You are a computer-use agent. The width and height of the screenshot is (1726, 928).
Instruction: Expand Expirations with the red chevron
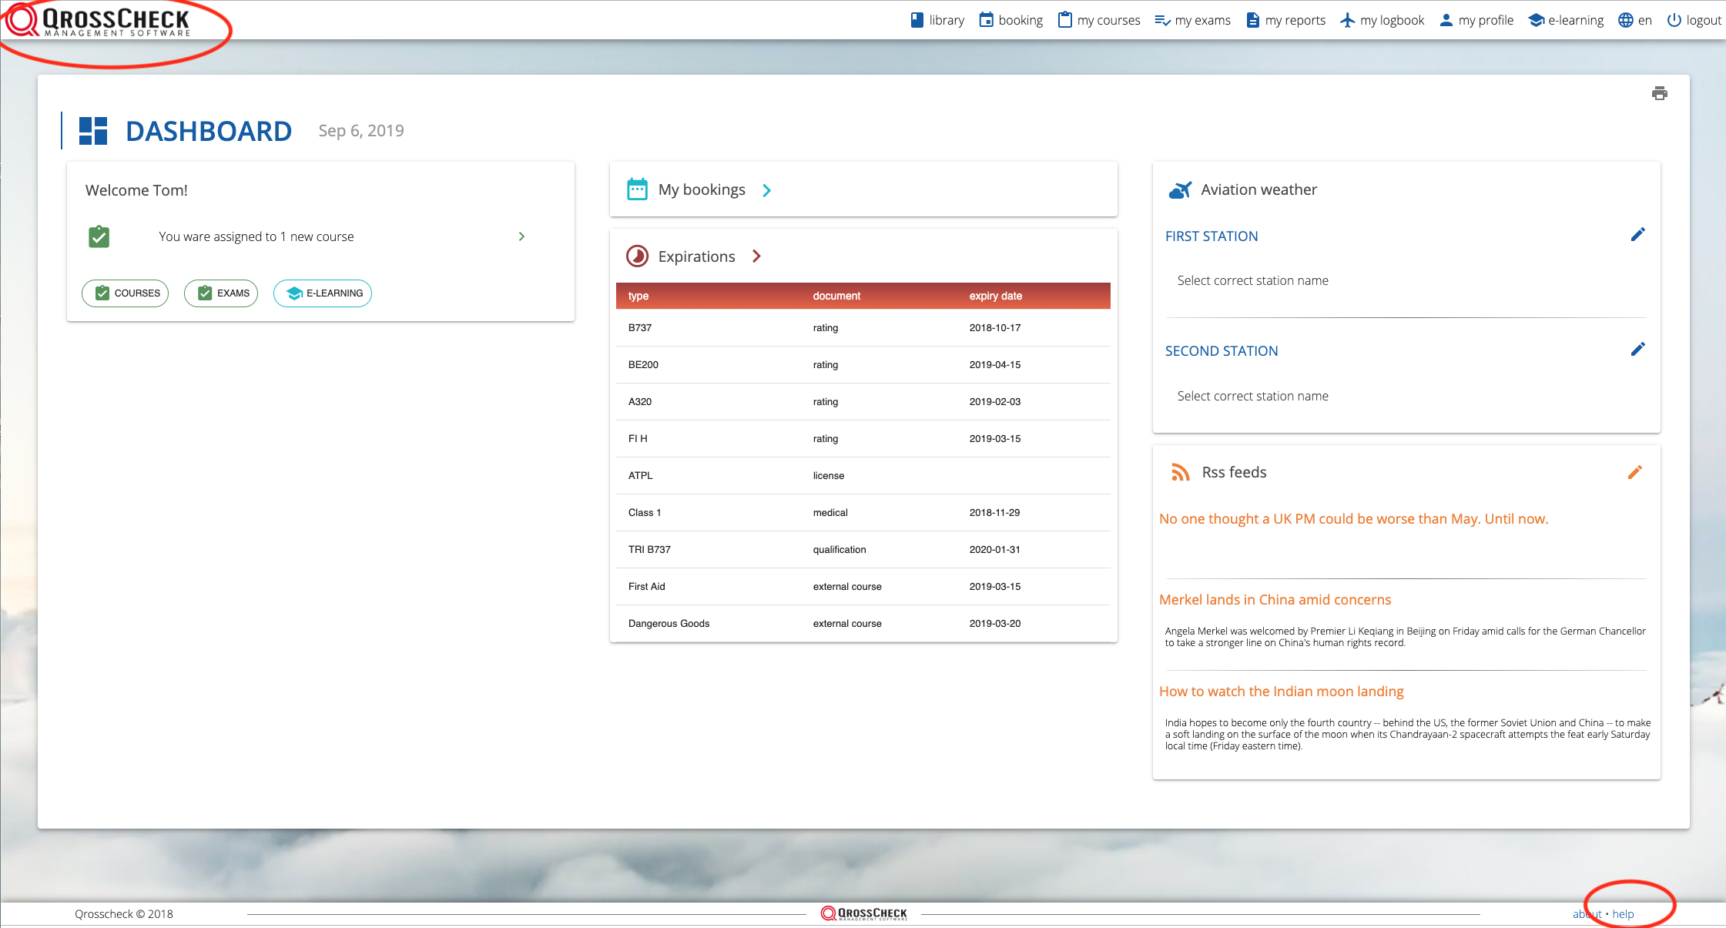[x=756, y=256]
